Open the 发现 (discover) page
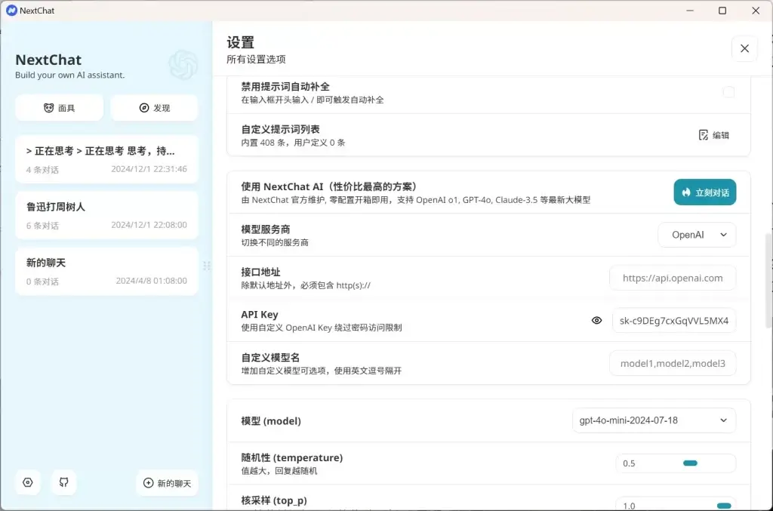The height and width of the screenshot is (511, 773). (x=154, y=108)
